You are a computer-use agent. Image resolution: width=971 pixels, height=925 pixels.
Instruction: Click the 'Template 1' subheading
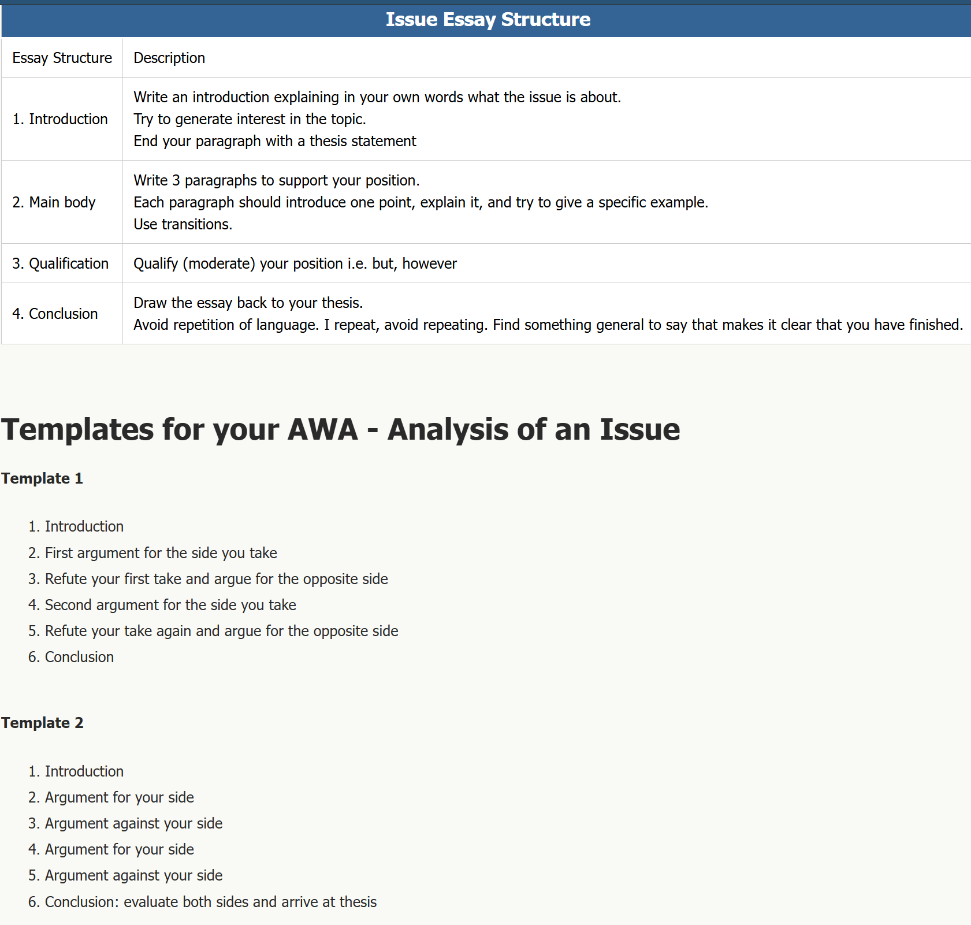tap(42, 478)
